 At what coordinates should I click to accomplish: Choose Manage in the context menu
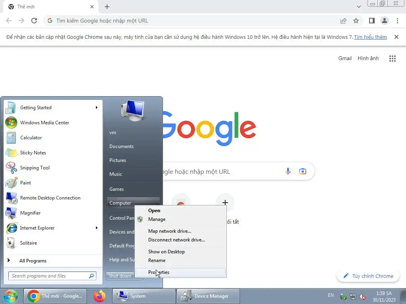tap(180, 219)
